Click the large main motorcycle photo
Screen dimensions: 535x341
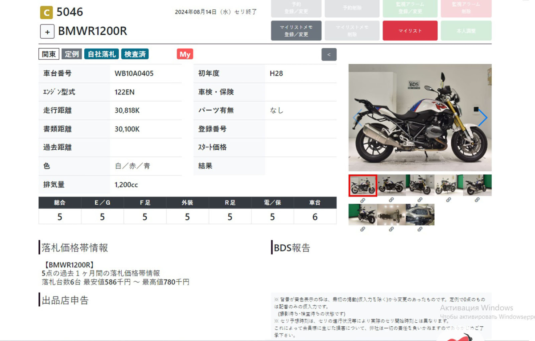420,118
